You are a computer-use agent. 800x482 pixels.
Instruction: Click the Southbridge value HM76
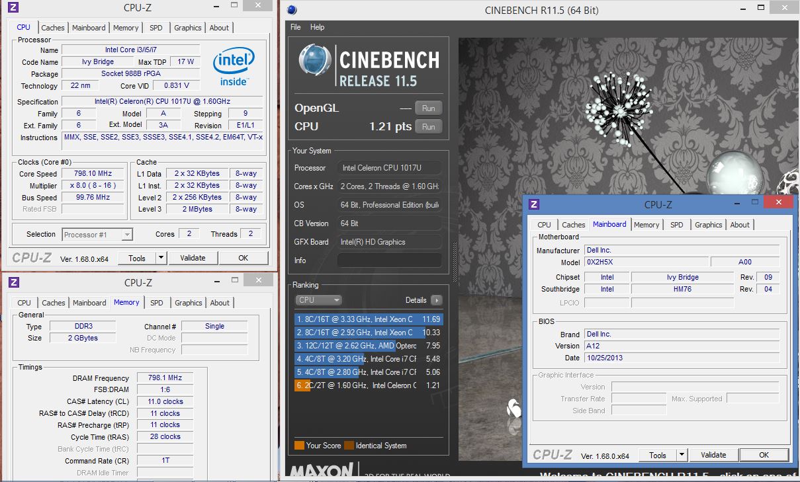682,289
